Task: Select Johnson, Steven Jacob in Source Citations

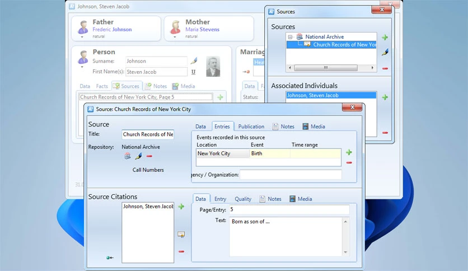Action: (x=148, y=206)
